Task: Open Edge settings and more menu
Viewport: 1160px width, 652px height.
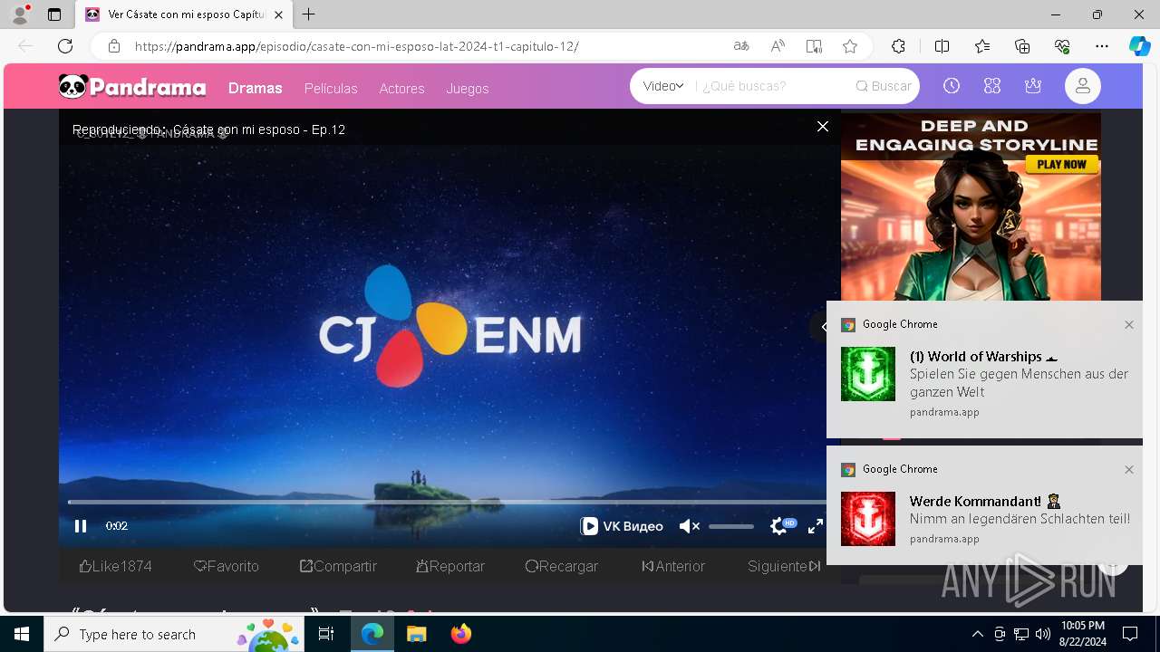Action: click(1102, 46)
